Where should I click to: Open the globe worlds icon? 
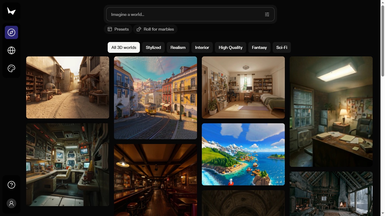point(11,50)
